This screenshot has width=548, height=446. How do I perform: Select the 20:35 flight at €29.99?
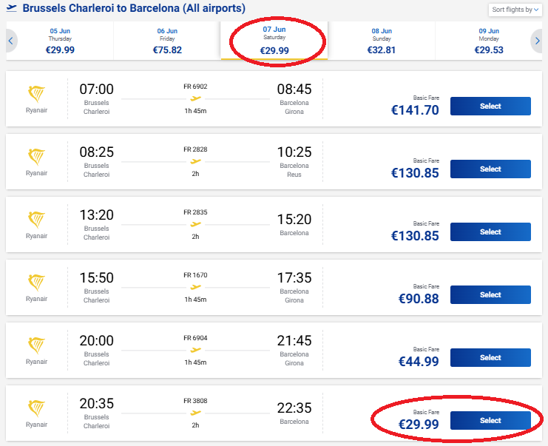tap(490, 421)
